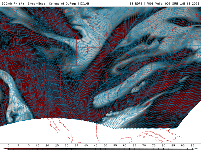This screenshot has height=150, width=201.
Task: Click the colorbar label "65"
Action: pyautogui.click(x=134, y=145)
